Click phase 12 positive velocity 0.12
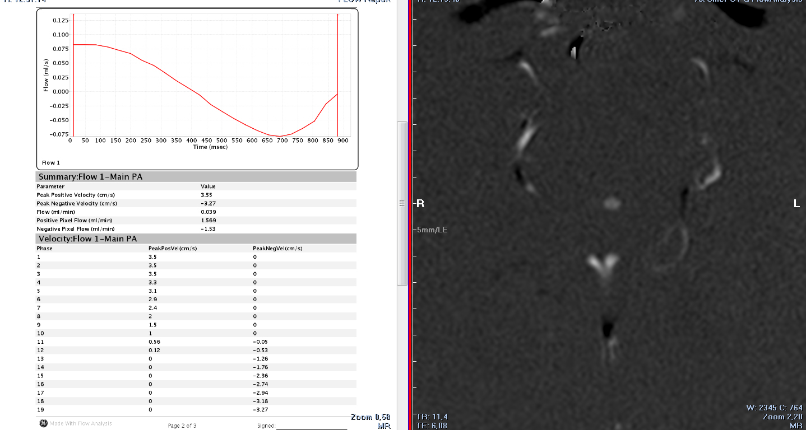This screenshot has height=430, width=806. click(154, 350)
